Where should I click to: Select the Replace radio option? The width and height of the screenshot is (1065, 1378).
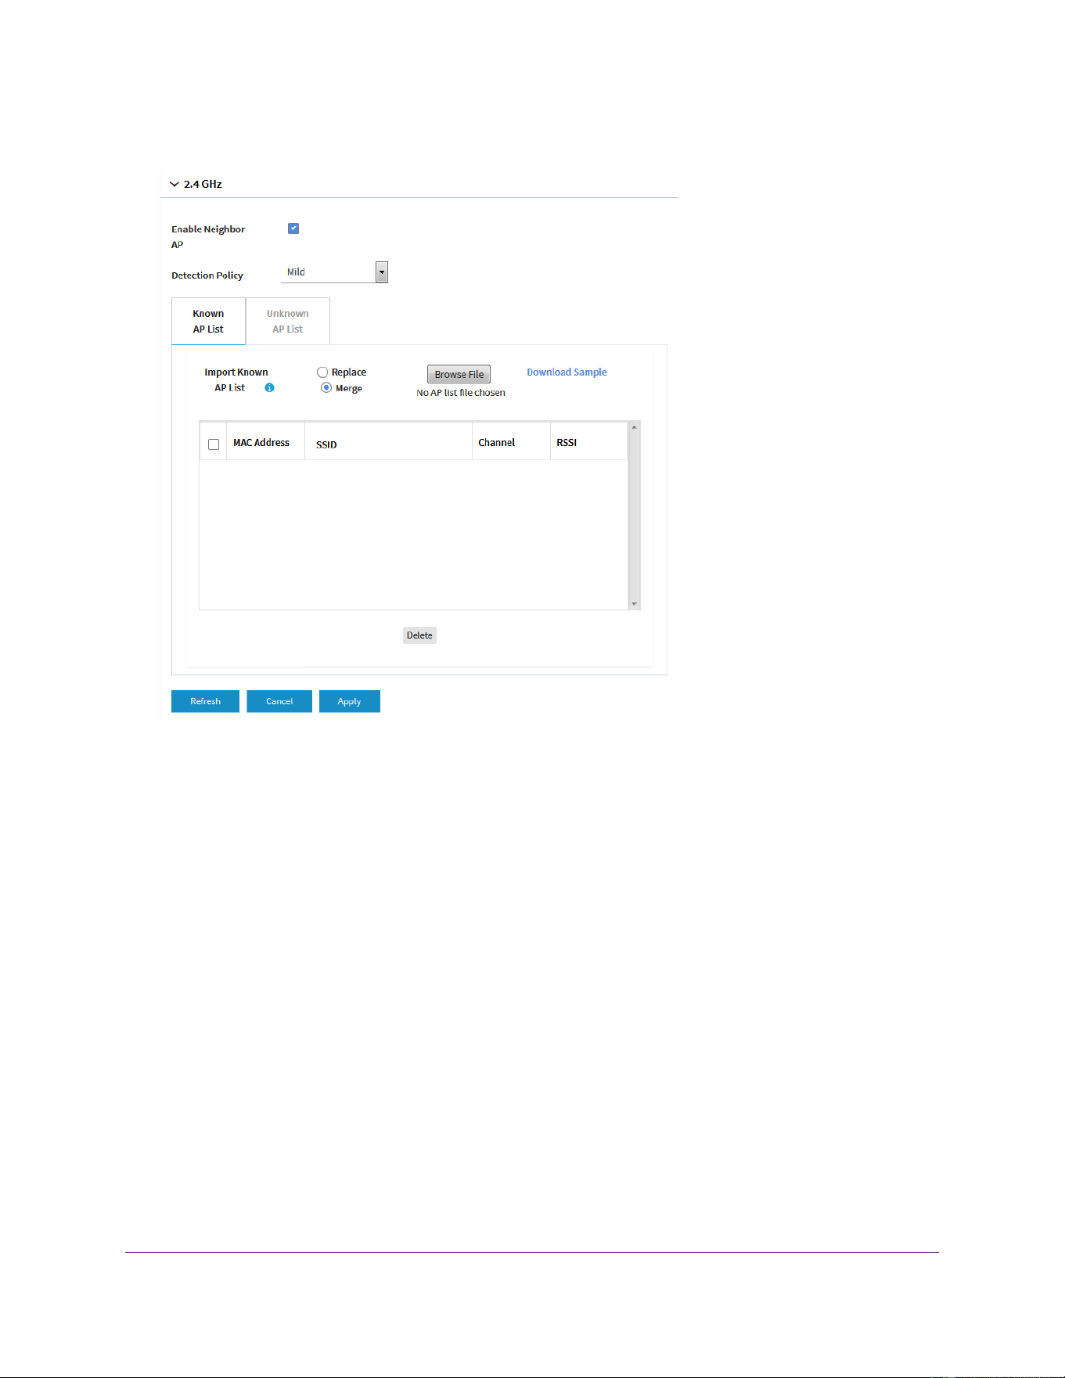(322, 372)
